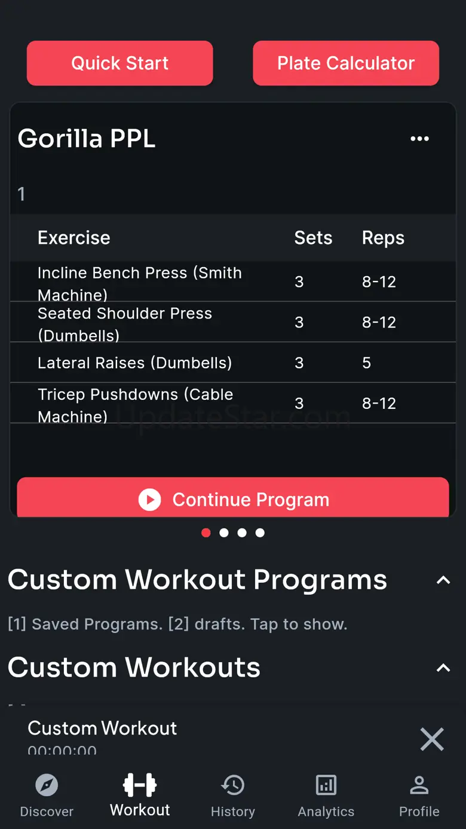Open the Profile person icon
This screenshot has height=829, width=466.
point(419,785)
